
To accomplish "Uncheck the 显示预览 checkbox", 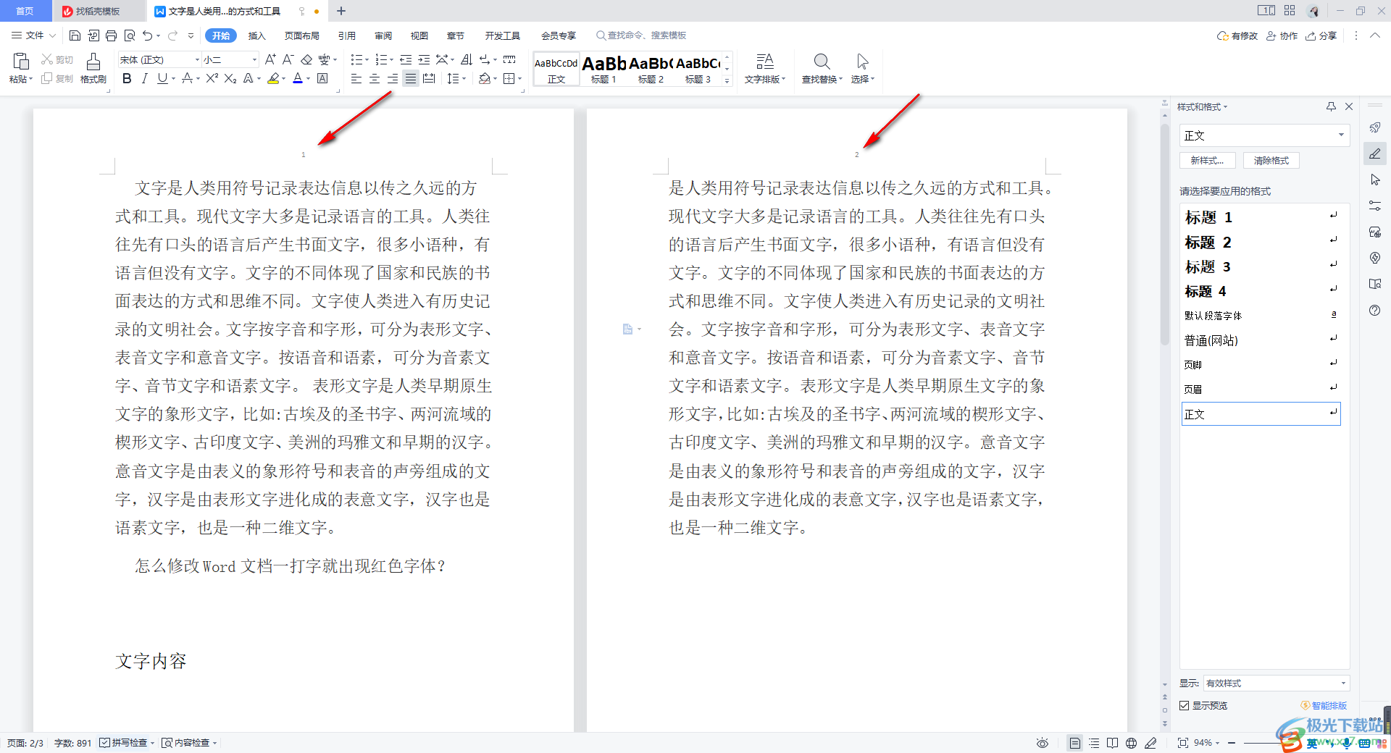I will tap(1185, 705).
